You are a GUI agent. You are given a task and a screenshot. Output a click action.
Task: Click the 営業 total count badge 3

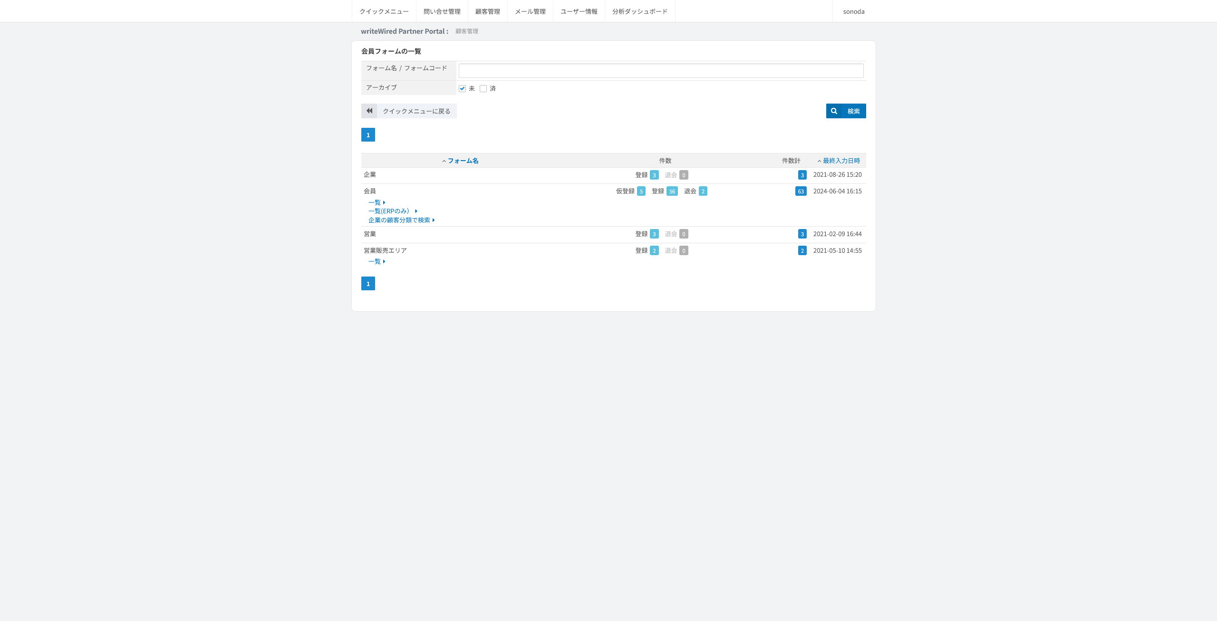point(802,234)
